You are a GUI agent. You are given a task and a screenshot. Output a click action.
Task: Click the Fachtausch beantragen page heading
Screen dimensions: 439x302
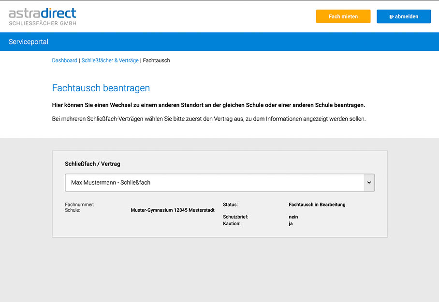[x=101, y=88]
